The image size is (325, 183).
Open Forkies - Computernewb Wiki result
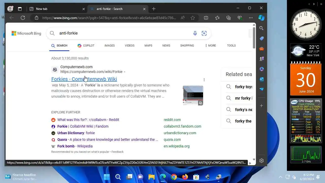click(x=84, y=79)
